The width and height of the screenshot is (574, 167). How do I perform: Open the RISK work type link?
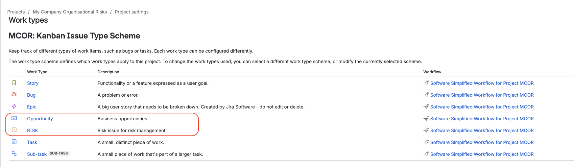33,131
